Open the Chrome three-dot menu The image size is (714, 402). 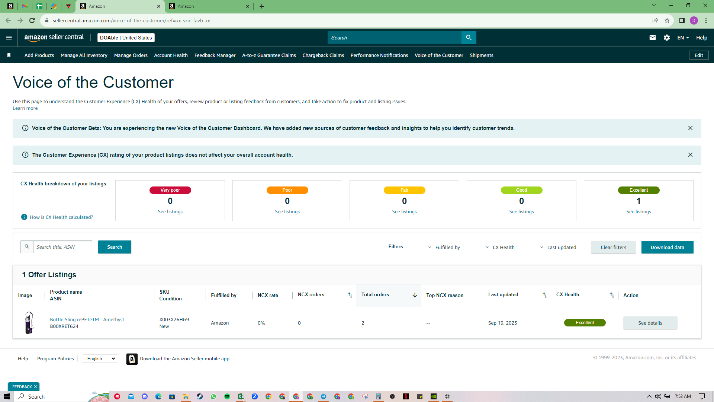tap(706, 20)
